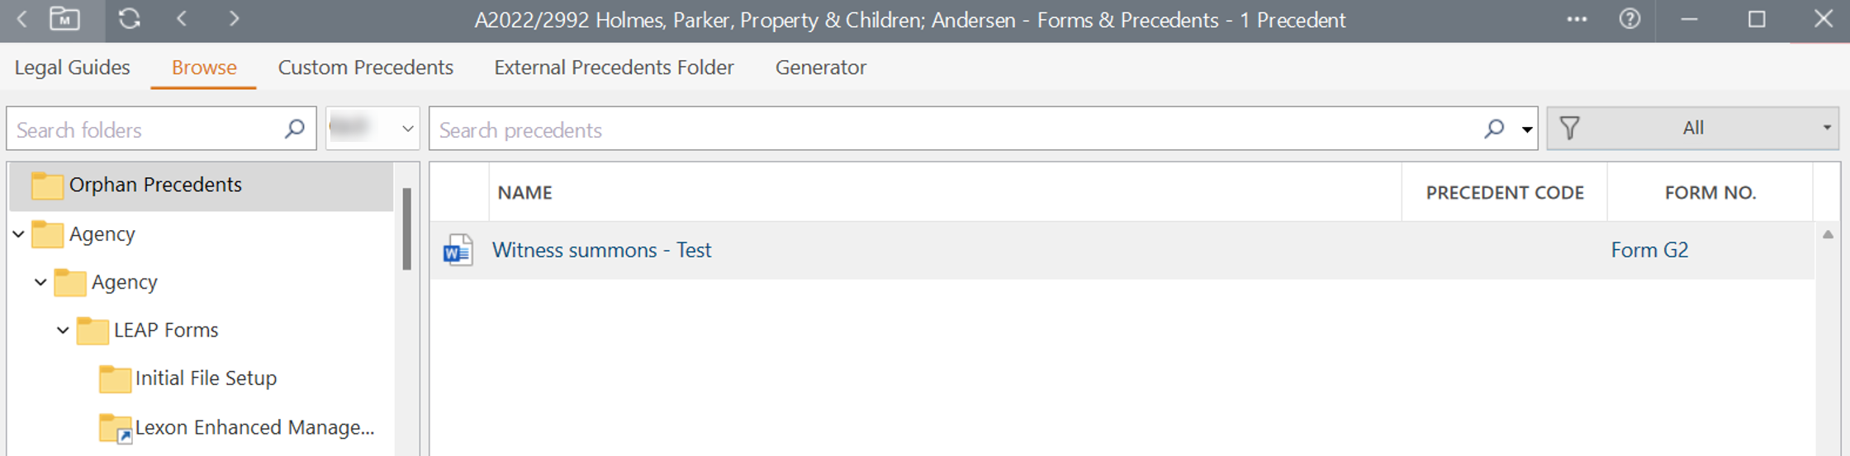Click the refresh icon in title bar
This screenshot has height=456, width=1850.
point(130,19)
